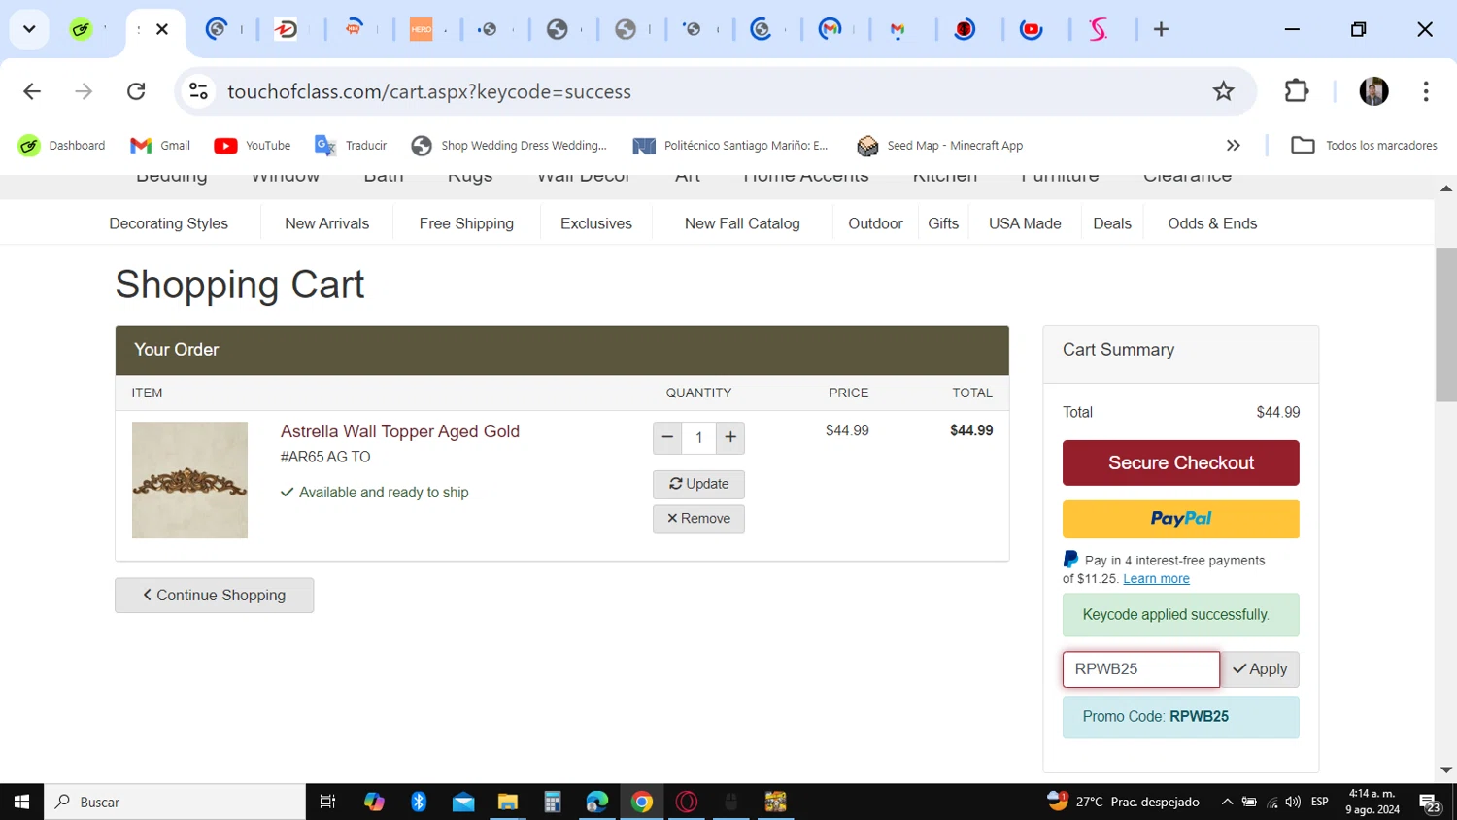
Task: Open the Traducir bookmark
Action: pos(351,146)
